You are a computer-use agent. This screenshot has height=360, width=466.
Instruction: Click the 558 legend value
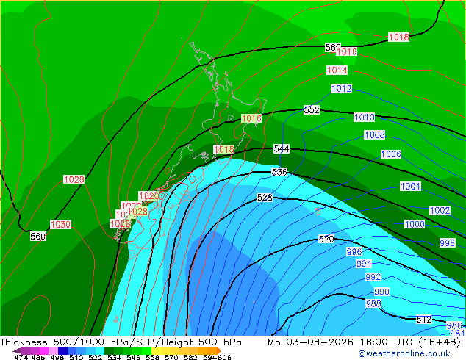click(x=152, y=357)
